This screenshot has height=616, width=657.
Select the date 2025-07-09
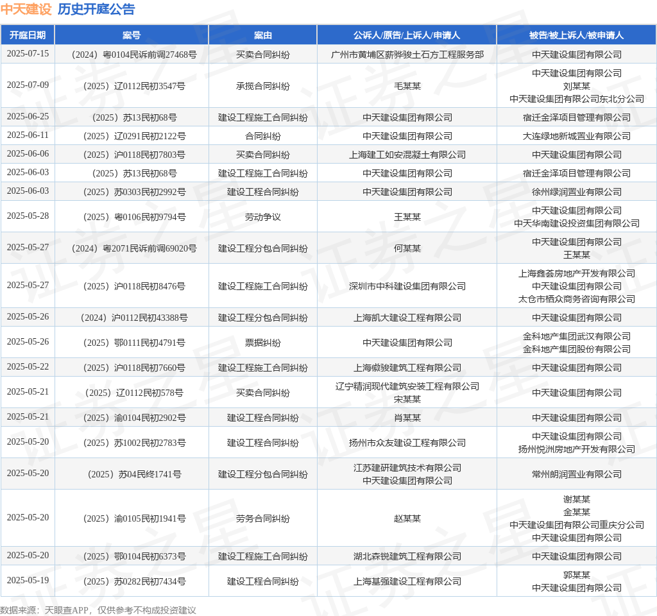tap(28, 85)
